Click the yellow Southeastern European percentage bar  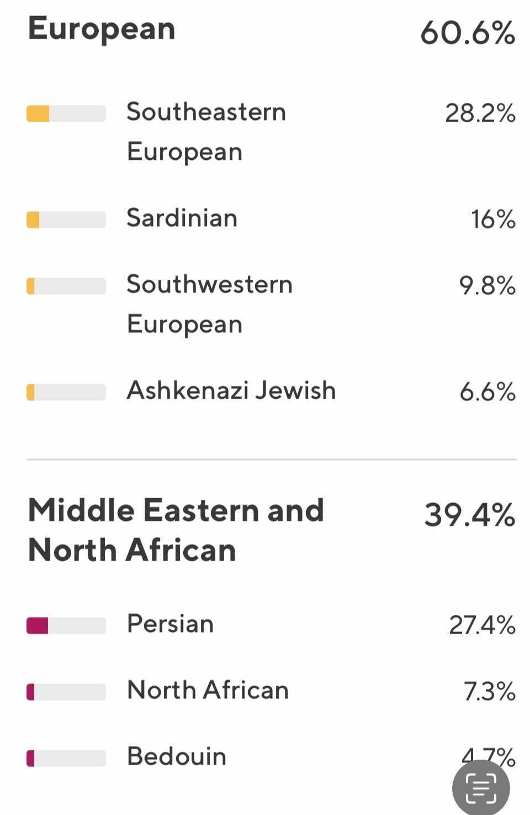click(66, 113)
